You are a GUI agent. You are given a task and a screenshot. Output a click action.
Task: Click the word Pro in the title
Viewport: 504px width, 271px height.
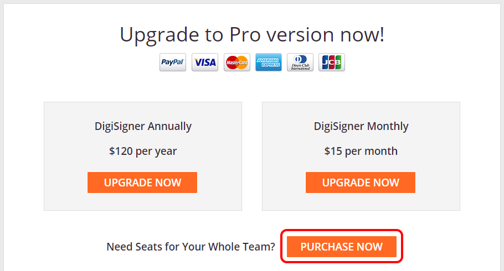[245, 34]
